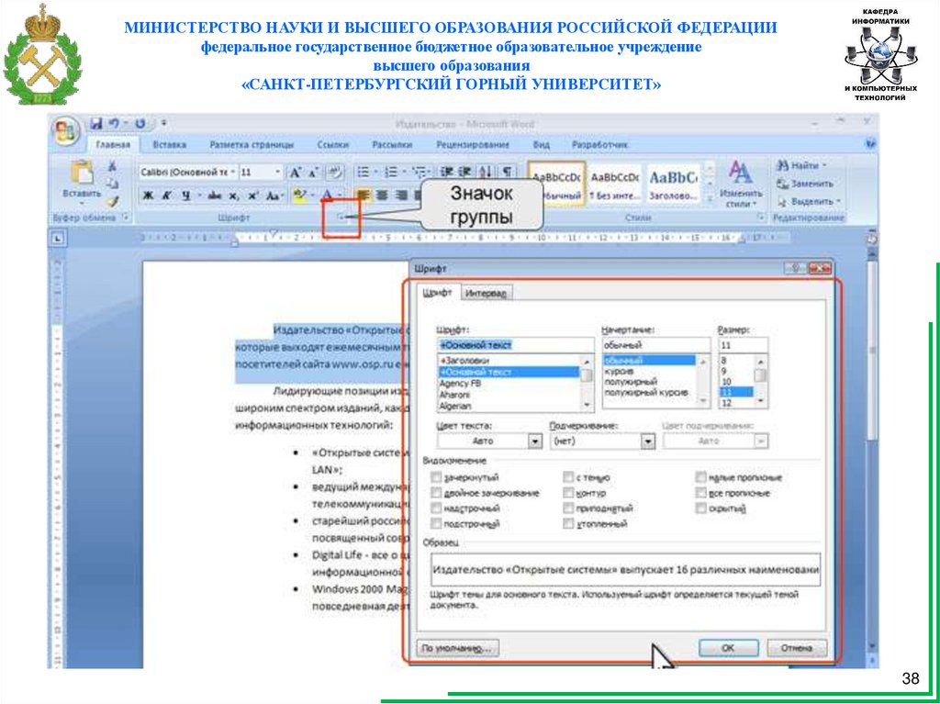Click the По умолчанию button
Viewport: 940px width, 704px height.
[458, 648]
